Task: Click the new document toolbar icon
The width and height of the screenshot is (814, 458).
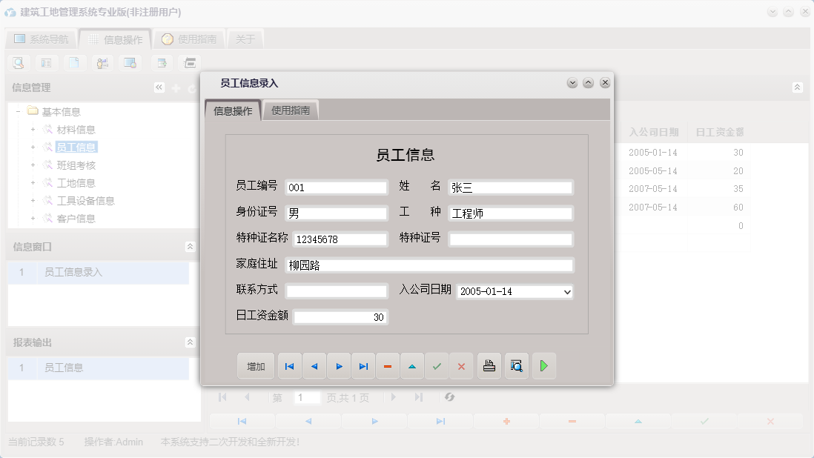Action: coord(75,63)
